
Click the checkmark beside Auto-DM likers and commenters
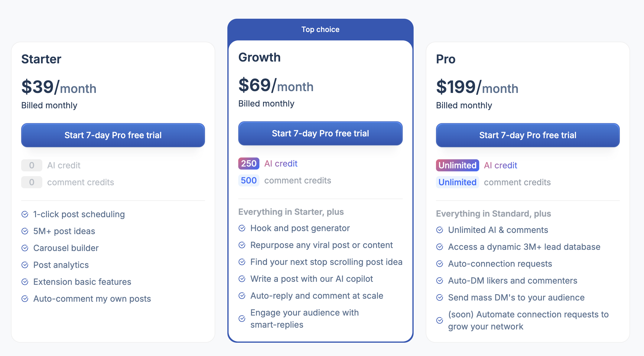coord(439,281)
